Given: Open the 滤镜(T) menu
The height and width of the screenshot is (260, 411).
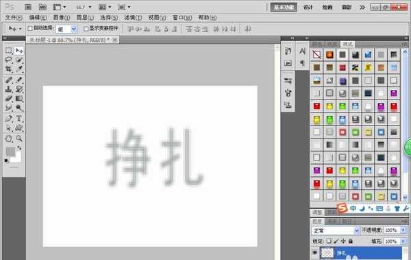Looking at the screenshot, I should 133,18.
